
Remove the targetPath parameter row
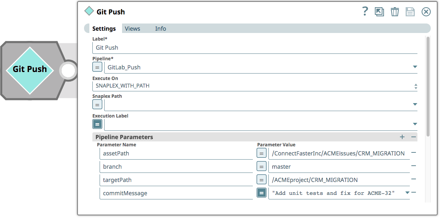pos(414,179)
